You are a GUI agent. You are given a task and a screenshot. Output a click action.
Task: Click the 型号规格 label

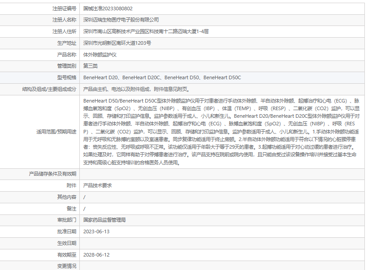[x=67, y=77]
